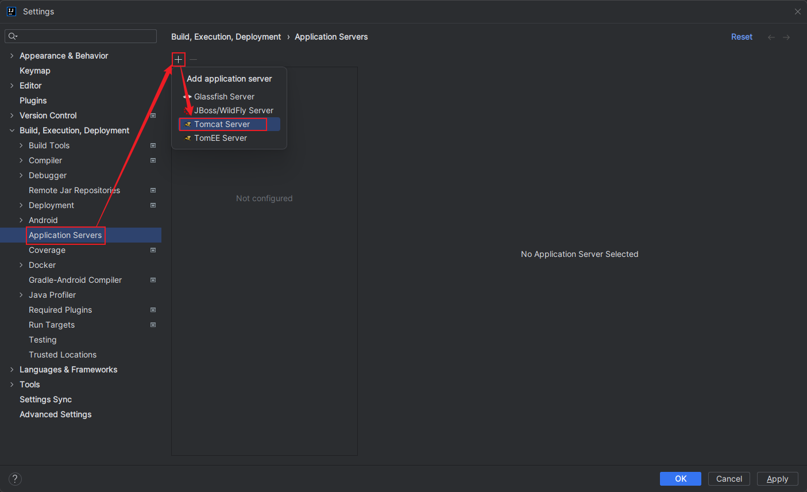The width and height of the screenshot is (807, 492).
Task: Click project-level icon beside Compiler
Action: tap(153, 160)
